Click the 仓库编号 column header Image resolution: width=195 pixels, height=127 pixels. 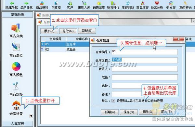coord(56,39)
